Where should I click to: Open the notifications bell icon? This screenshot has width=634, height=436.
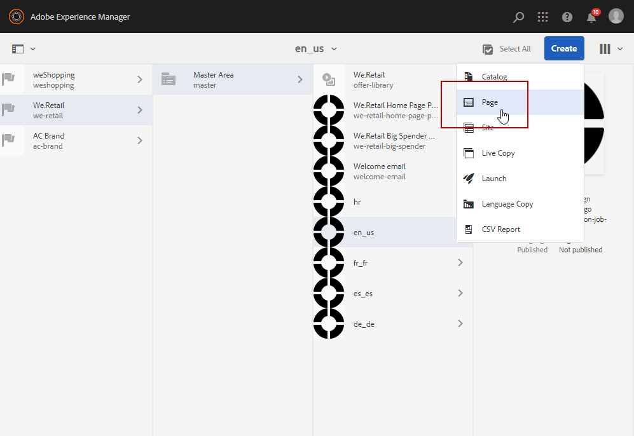coord(591,17)
